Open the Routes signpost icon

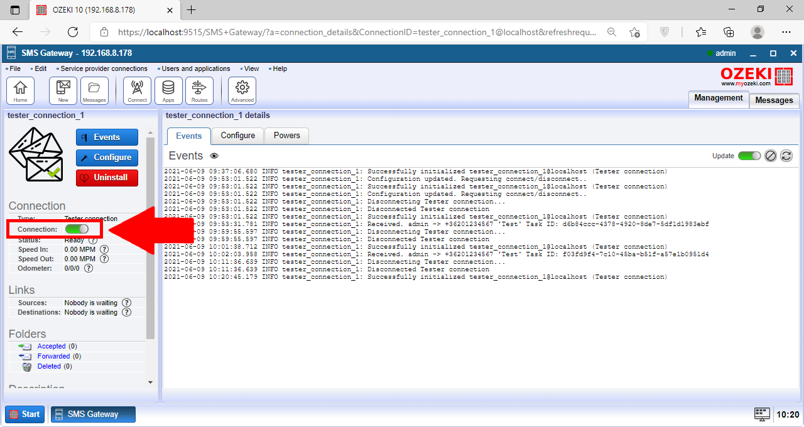pos(199,90)
